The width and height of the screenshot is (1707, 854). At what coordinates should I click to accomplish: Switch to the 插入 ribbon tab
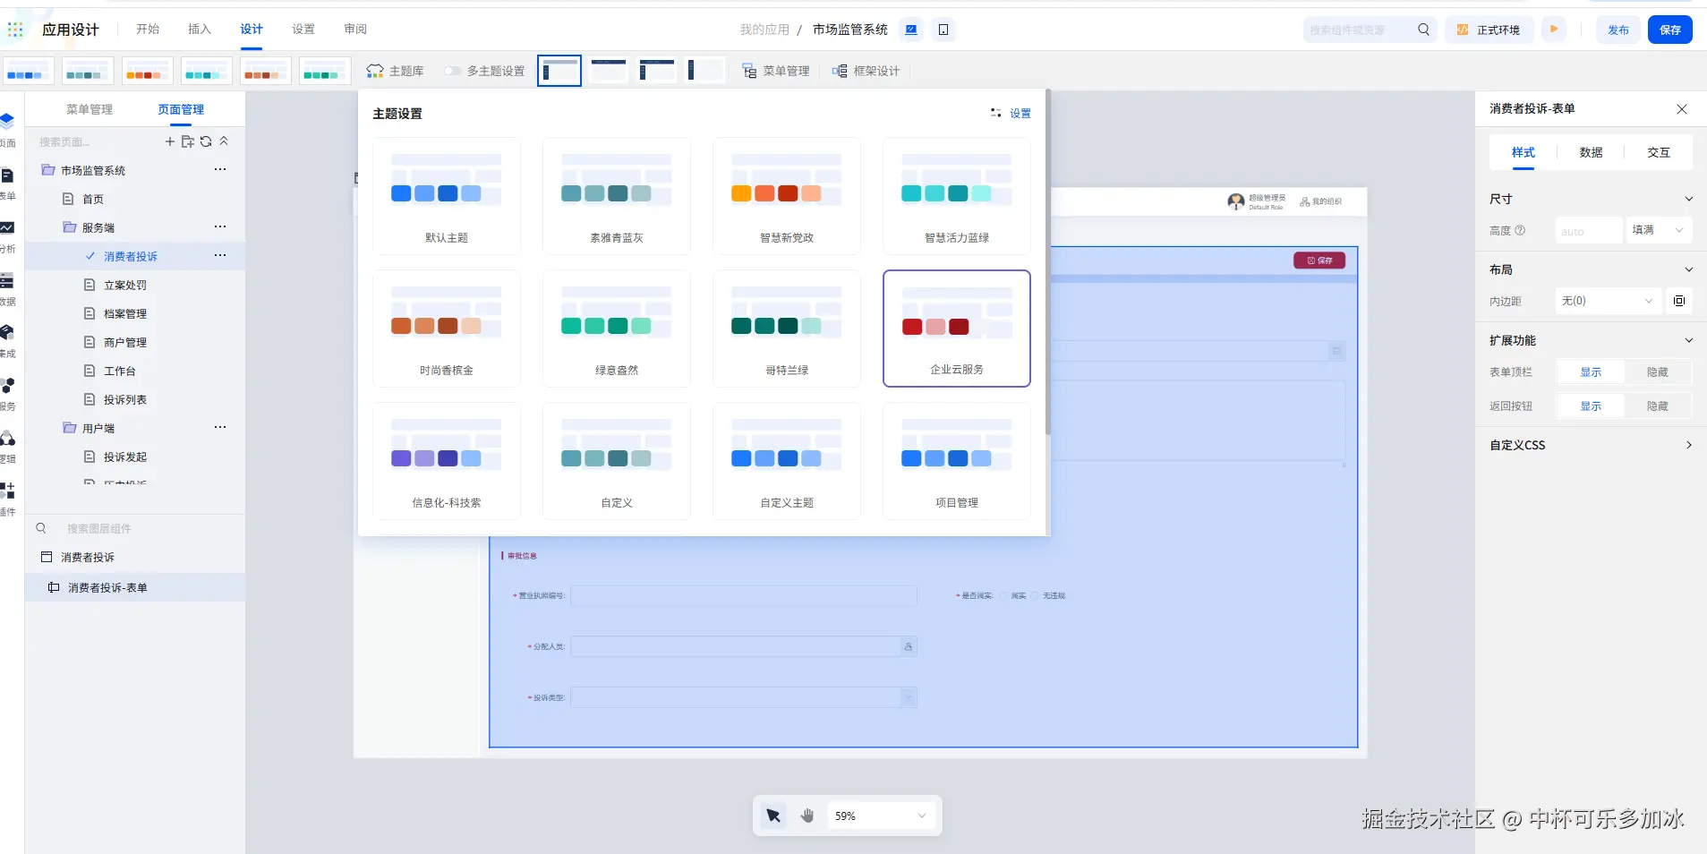(x=200, y=30)
